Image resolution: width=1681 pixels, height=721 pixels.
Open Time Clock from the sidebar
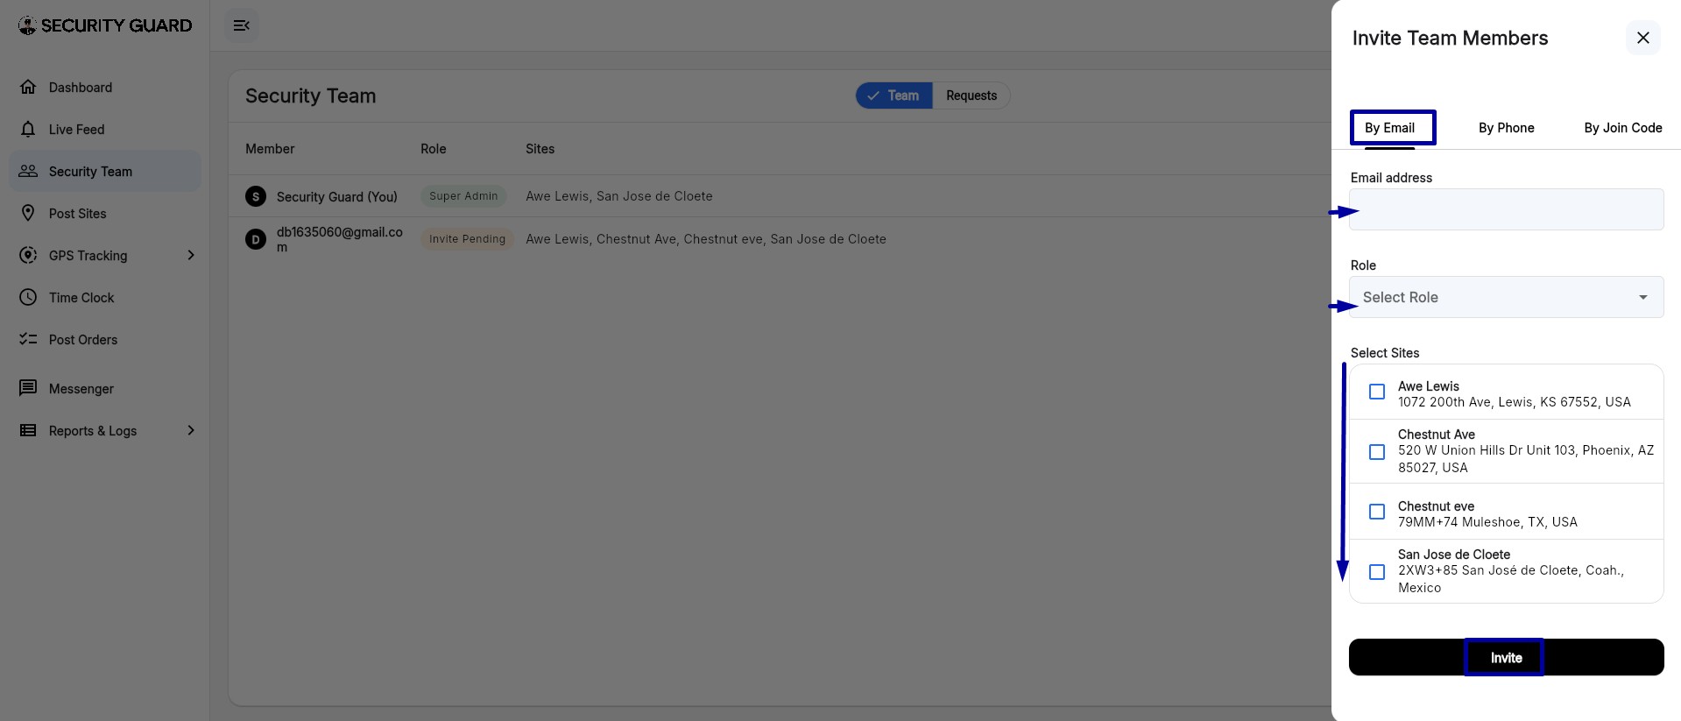click(x=105, y=297)
